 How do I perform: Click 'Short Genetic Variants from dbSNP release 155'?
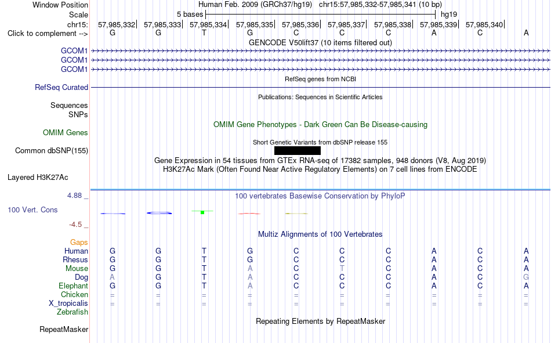tap(320, 142)
